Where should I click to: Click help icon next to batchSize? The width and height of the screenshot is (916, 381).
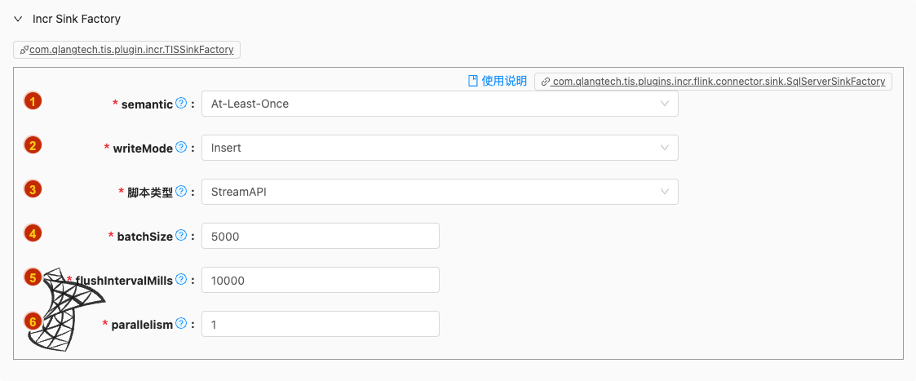[181, 236]
